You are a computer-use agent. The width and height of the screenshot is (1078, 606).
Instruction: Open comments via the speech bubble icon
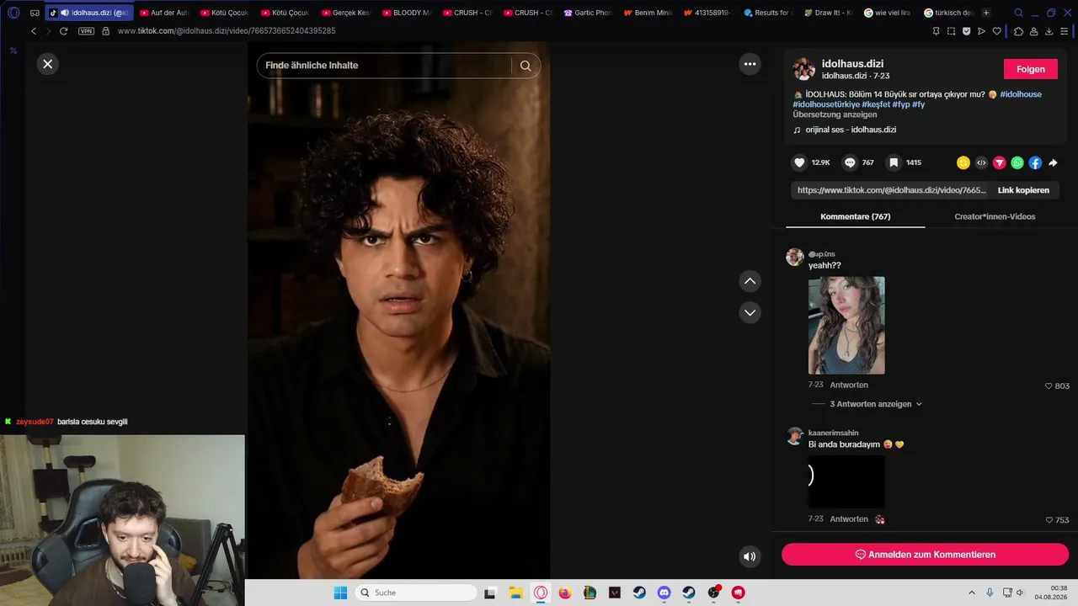click(851, 162)
